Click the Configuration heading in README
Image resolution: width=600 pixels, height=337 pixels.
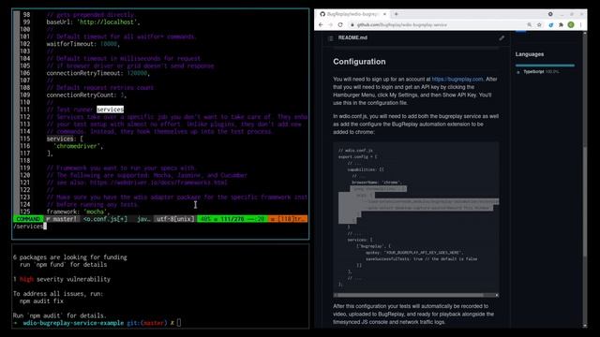click(x=359, y=62)
